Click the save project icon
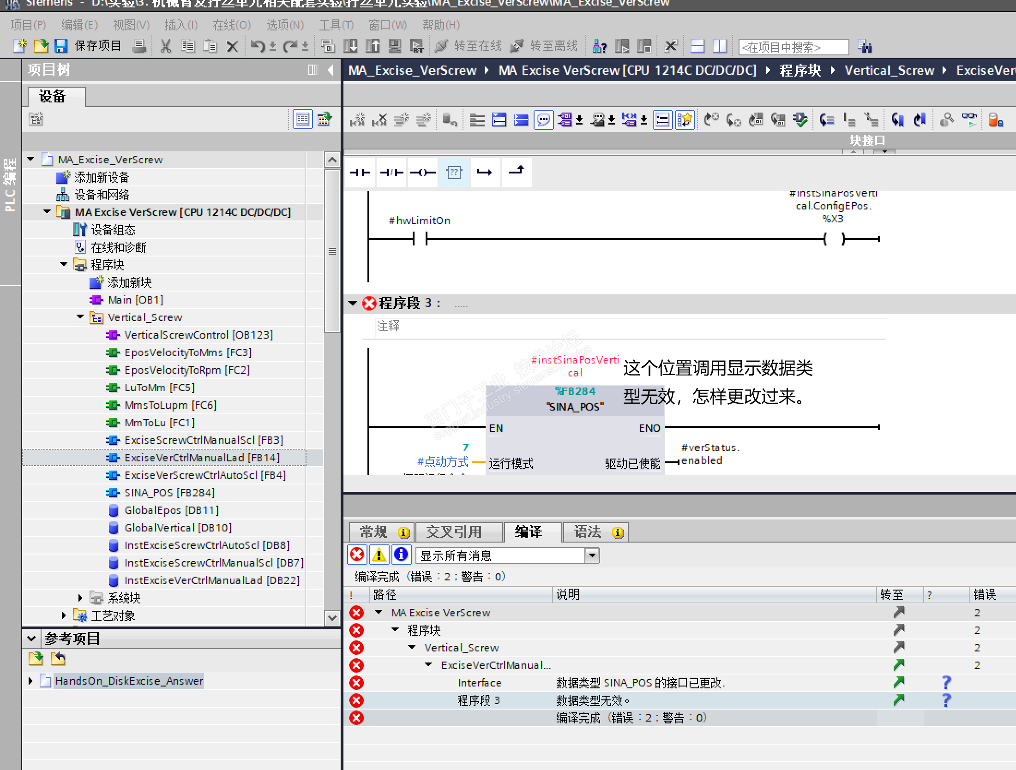 61,46
